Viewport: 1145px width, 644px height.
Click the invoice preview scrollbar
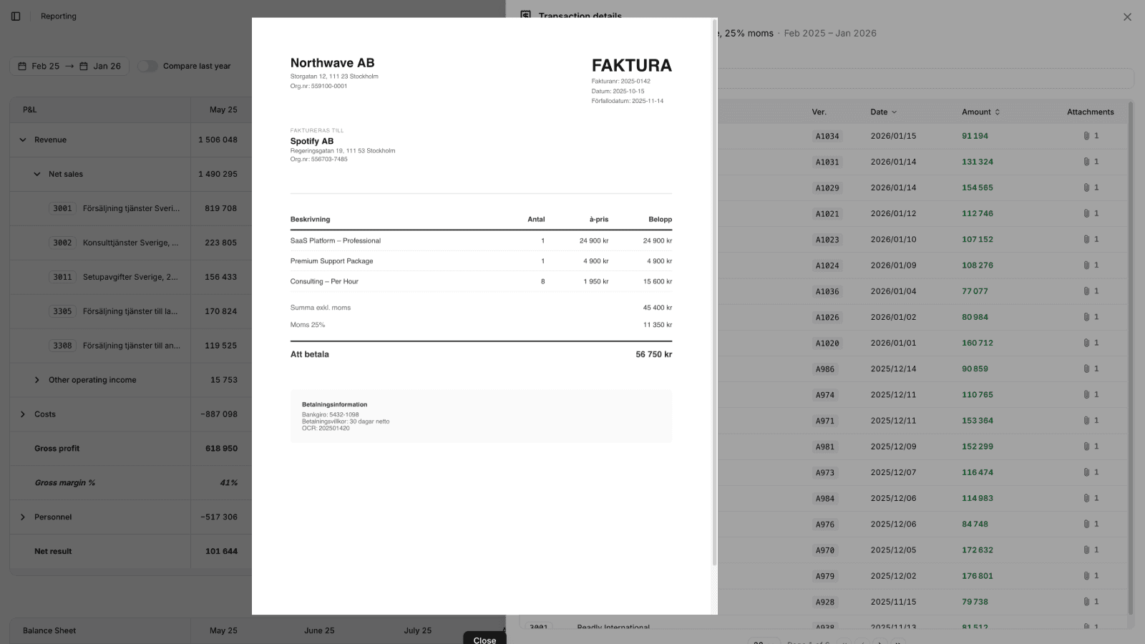pos(714,293)
